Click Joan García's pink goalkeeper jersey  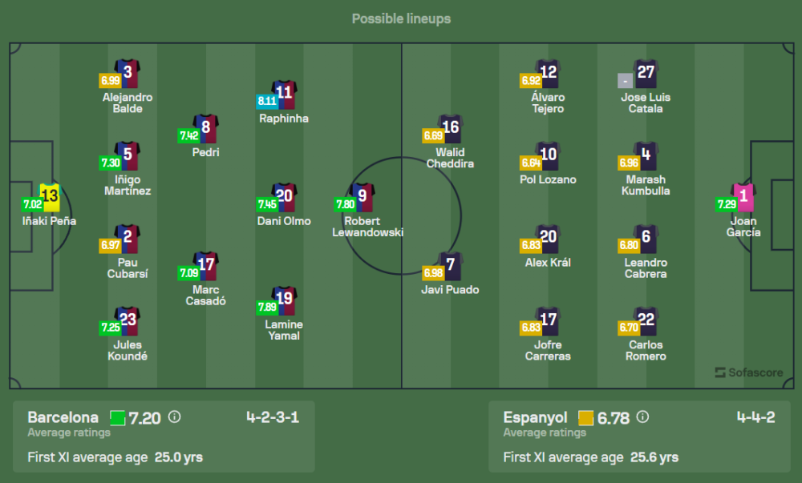click(743, 196)
